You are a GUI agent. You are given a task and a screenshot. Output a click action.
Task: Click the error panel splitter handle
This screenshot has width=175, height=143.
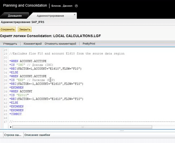(122, 131)
